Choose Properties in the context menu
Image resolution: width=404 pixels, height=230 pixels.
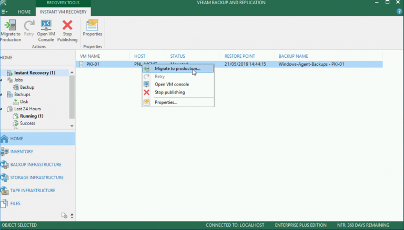(178, 102)
